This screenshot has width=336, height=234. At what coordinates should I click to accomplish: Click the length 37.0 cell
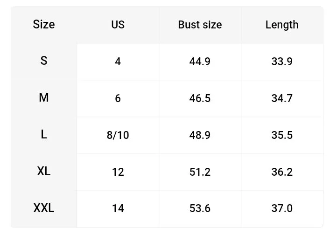coord(282,208)
